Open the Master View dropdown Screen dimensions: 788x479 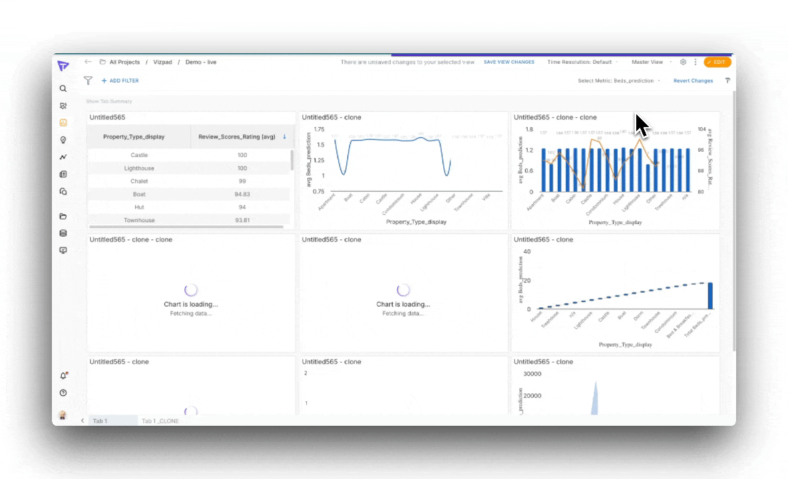tap(650, 62)
